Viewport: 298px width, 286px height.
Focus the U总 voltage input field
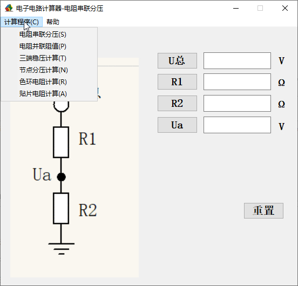click(237, 61)
